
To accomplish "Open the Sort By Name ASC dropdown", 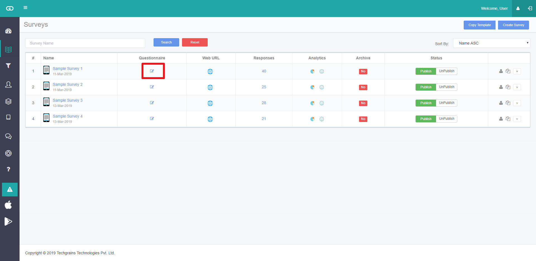I will point(492,43).
